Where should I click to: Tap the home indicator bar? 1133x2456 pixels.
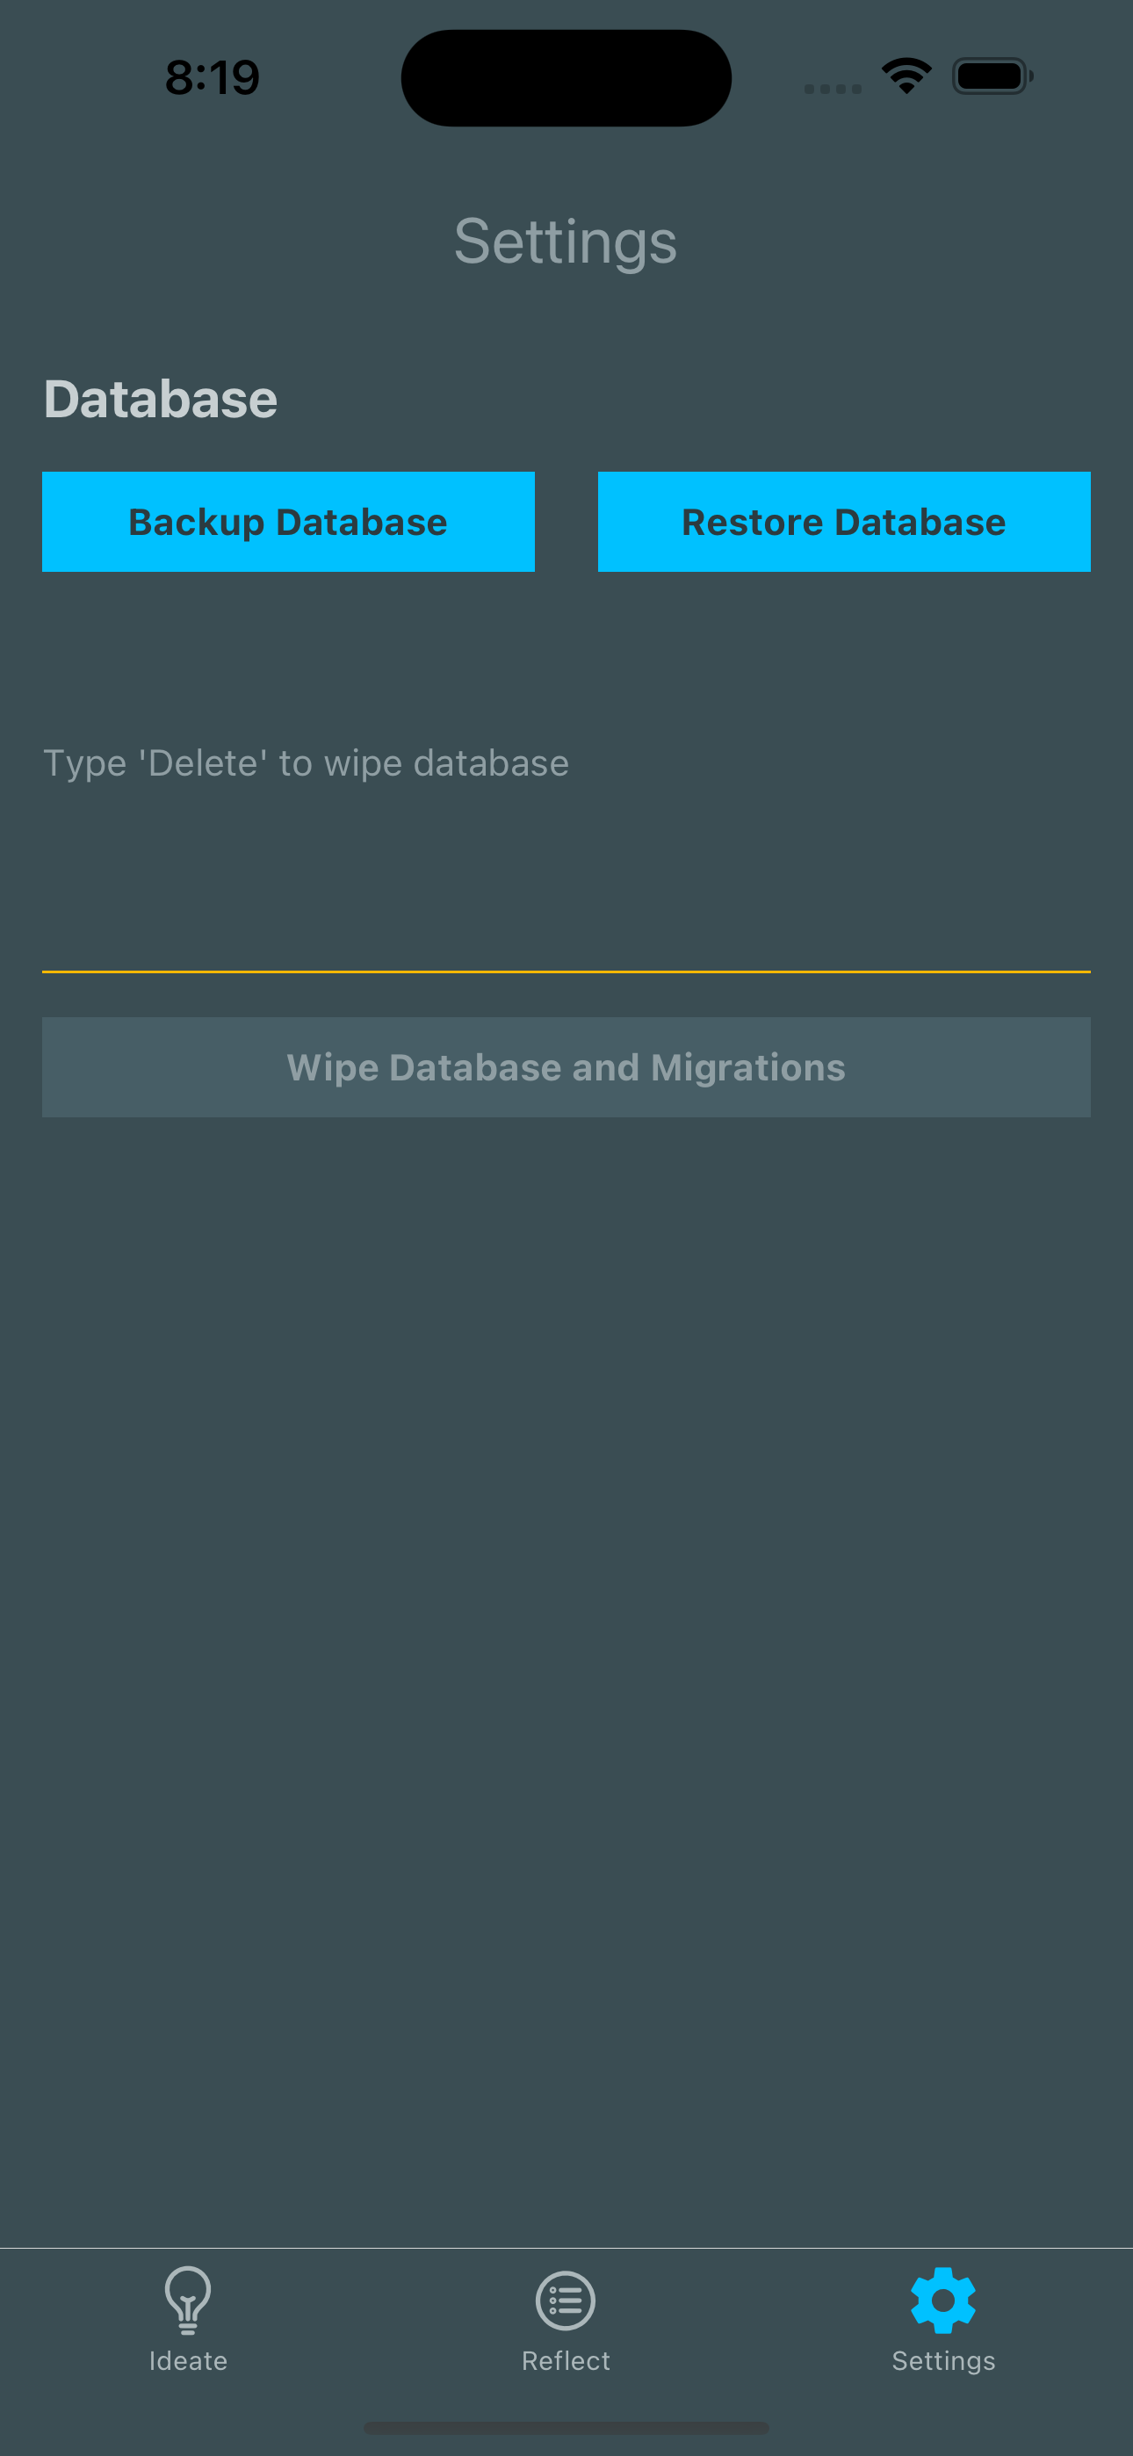coord(566,2427)
